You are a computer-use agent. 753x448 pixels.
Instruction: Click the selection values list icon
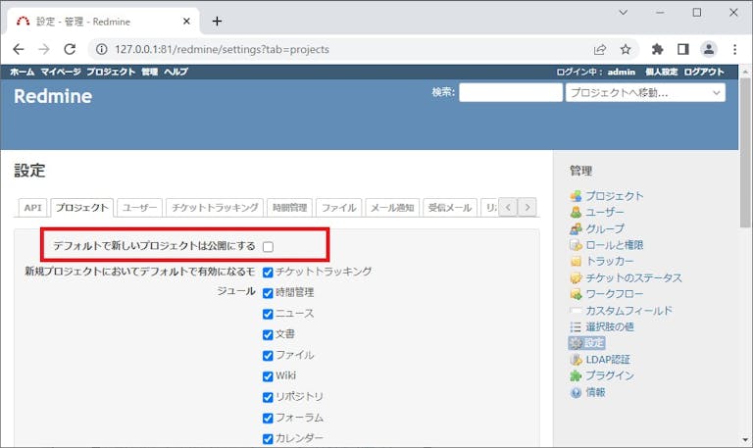[x=576, y=327]
